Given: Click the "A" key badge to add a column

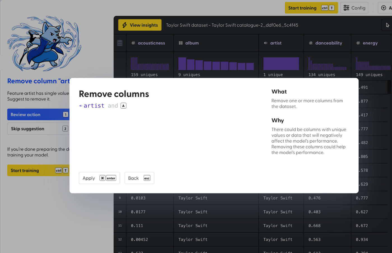Looking at the screenshot, I should click(x=123, y=106).
